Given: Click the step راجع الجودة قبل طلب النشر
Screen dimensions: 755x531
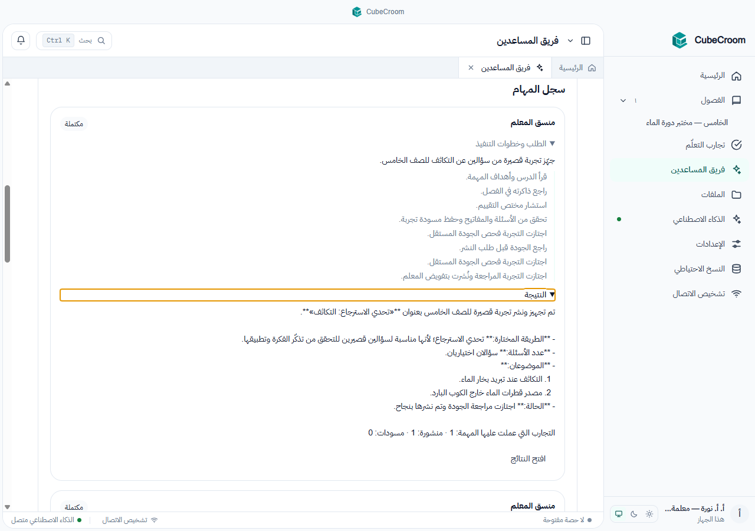Looking at the screenshot, I should click(x=503, y=248).
